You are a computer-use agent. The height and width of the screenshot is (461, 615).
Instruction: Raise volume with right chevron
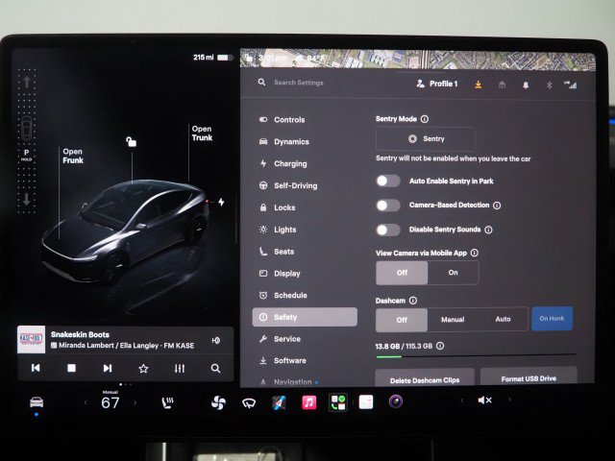click(509, 400)
